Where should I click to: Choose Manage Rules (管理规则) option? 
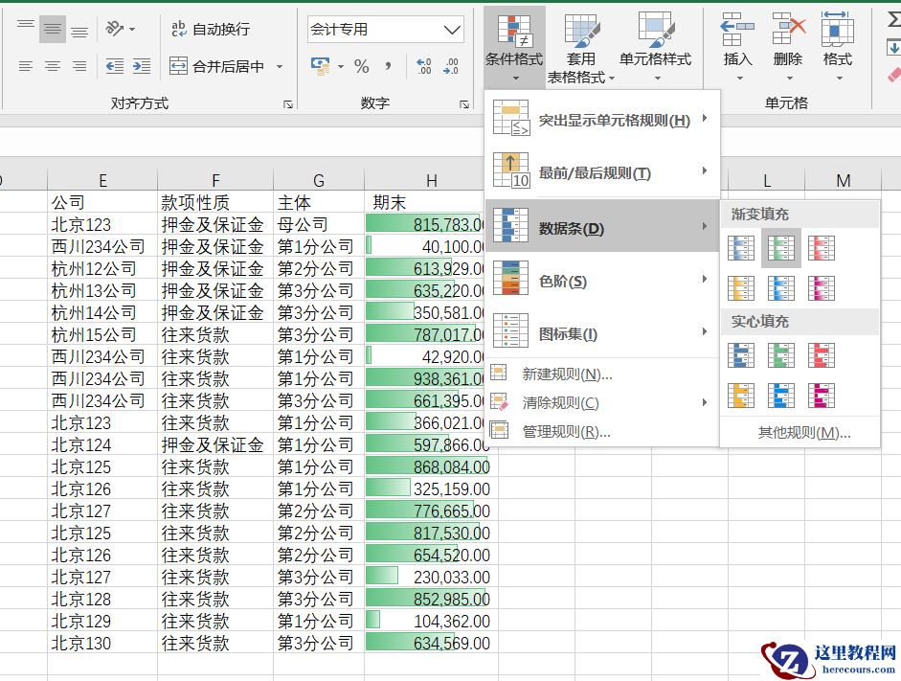coord(566,431)
